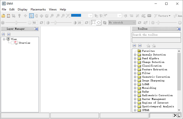Collapse the View tree node
The height and width of the screenshot is (119, 183).
point(4,39)
